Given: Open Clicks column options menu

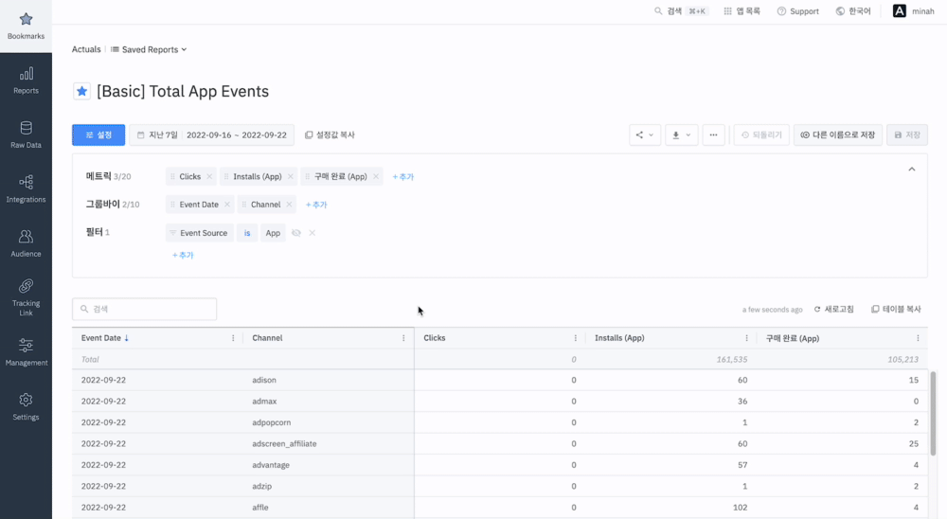Looking at the screenshot, I should 575,338.
